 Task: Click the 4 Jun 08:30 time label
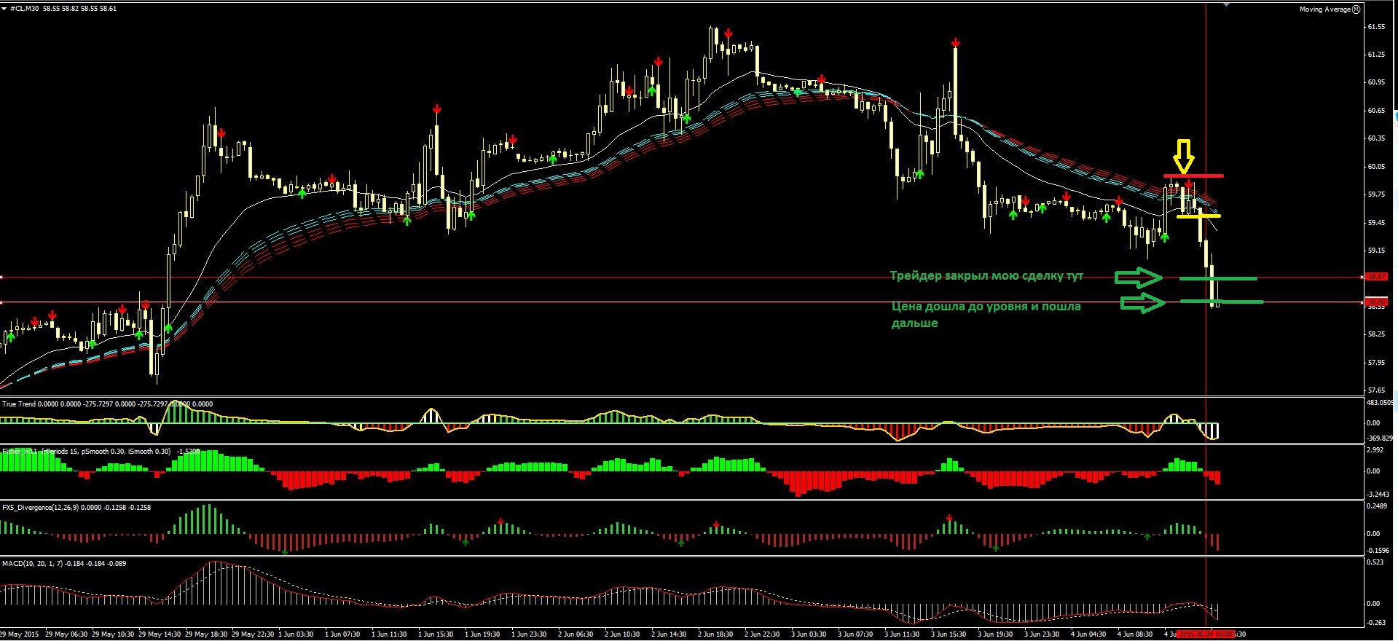(1134, 634)
